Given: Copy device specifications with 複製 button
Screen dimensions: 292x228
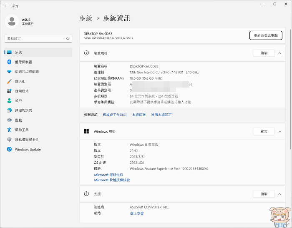Looking at the screenshot, I should 264,53.
